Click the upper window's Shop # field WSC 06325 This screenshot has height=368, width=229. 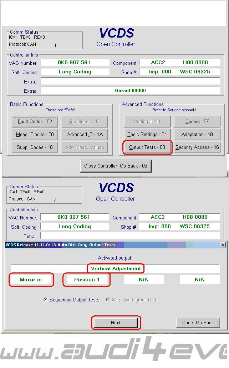[180, 72]
